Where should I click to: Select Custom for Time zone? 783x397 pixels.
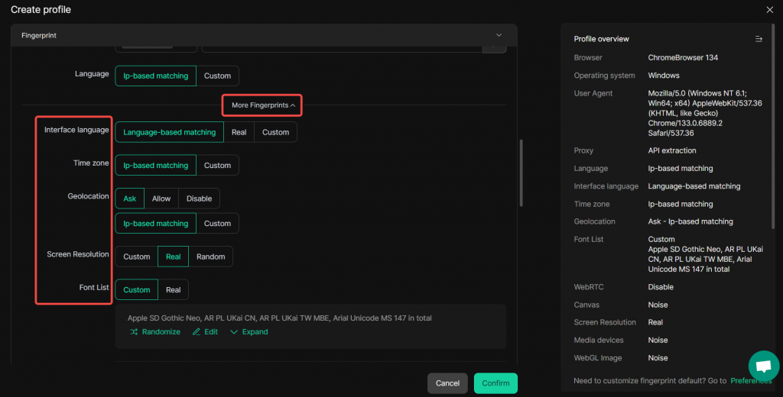point(217,166)
